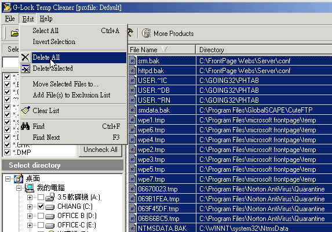Click the drive icon for OFFICE-C (E:)
This screenshot has width=332, height=232.
(x=50, y=225)
